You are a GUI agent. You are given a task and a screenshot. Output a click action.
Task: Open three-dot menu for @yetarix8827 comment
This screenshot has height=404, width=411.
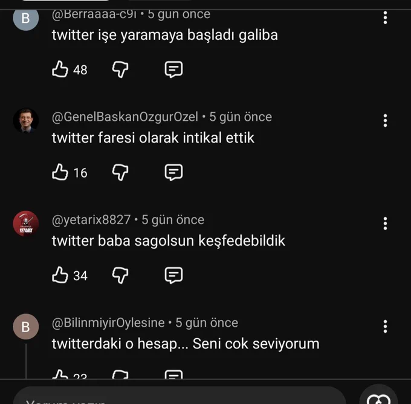[385, 223]
